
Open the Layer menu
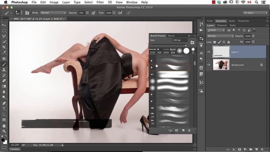[66, 2]
